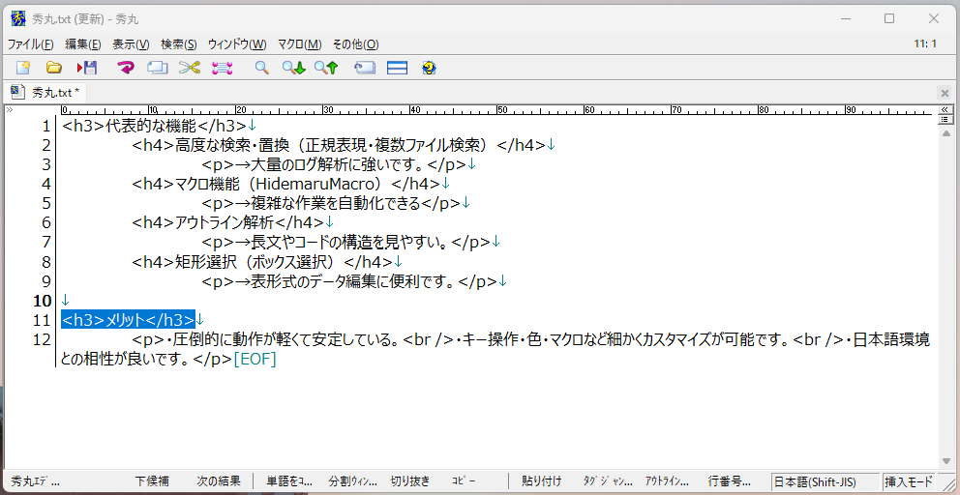The image size is (960, 495).
Task: Open a file using the folder icon
Action: 54,68
